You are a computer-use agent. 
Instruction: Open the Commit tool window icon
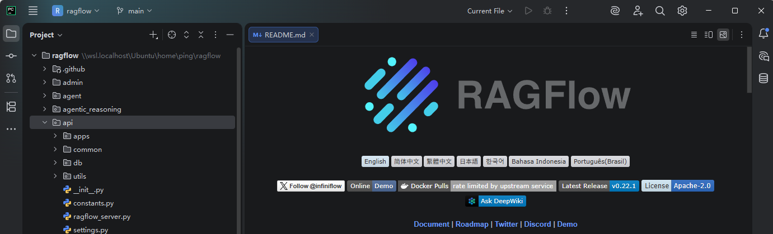pyautogui.click(x=11, y=56)
